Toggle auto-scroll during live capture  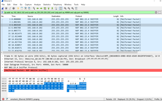[x=56, y=8]
